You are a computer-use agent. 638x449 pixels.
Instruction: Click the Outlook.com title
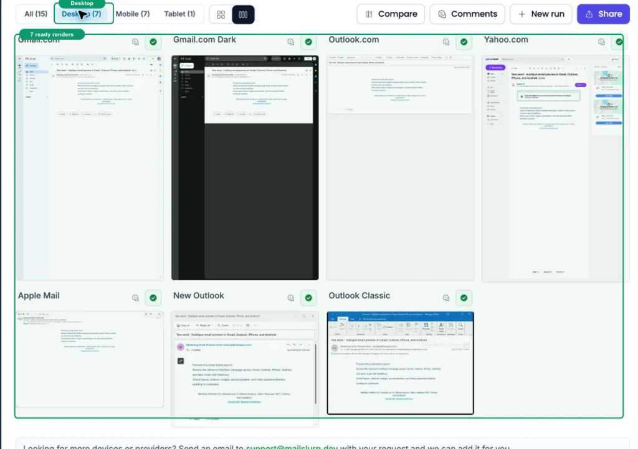[354, 40]
